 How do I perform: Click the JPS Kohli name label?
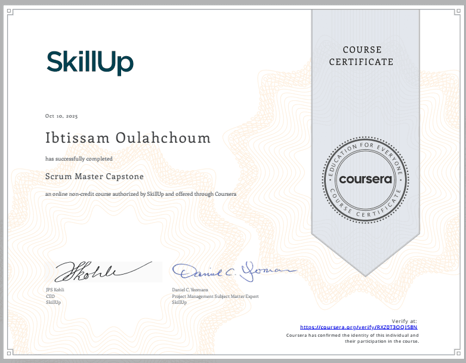click(x=55, y=290)
